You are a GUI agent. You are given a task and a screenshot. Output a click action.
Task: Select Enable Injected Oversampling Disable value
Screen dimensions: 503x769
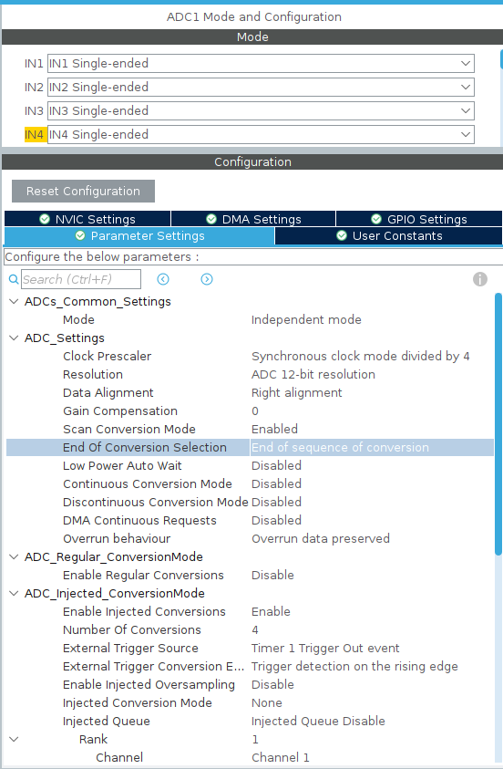click(272, 685)
